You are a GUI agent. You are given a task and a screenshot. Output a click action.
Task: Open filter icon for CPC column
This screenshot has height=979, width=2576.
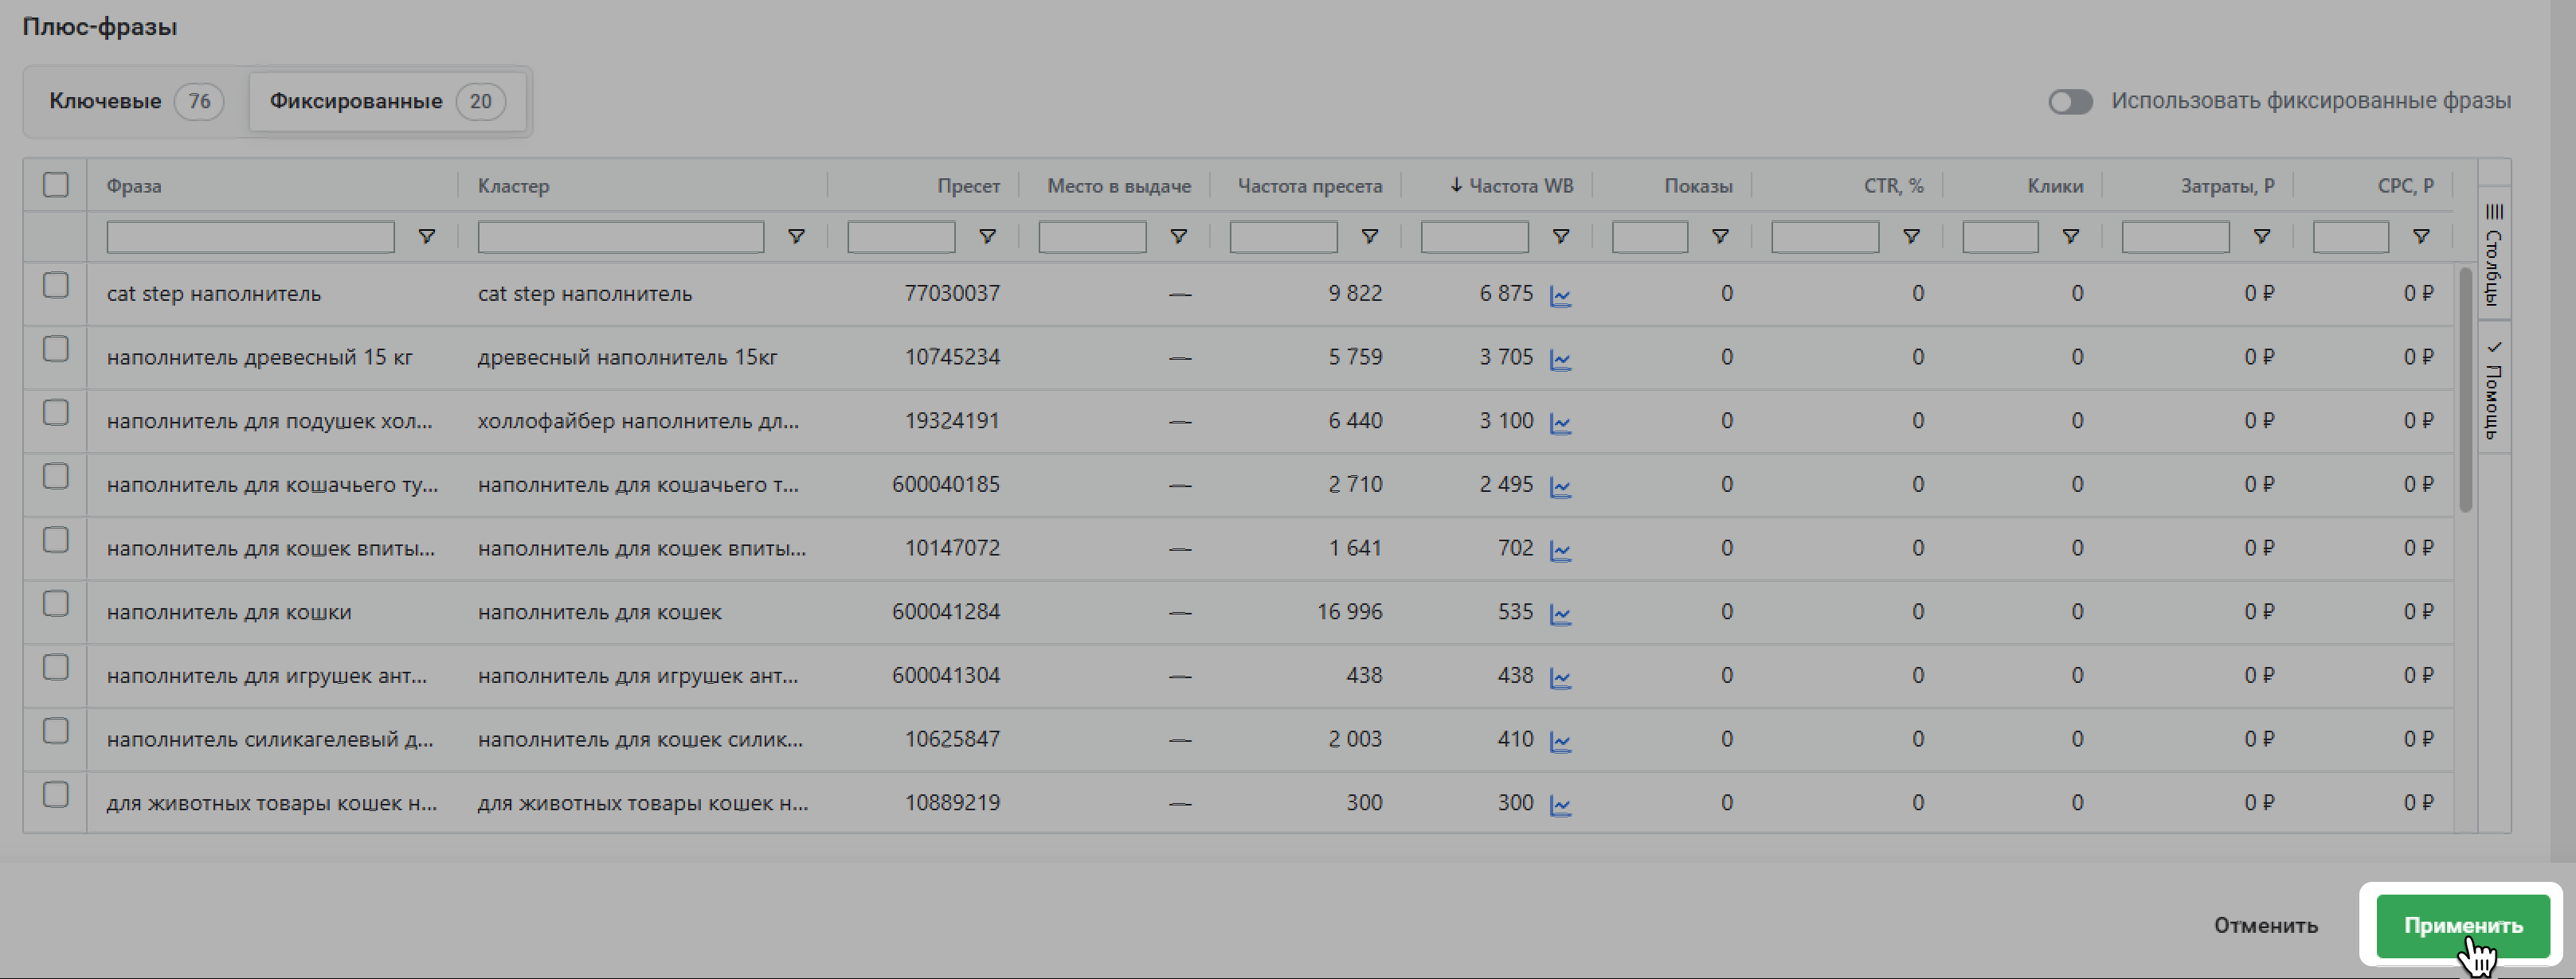tap(2421, 236)
